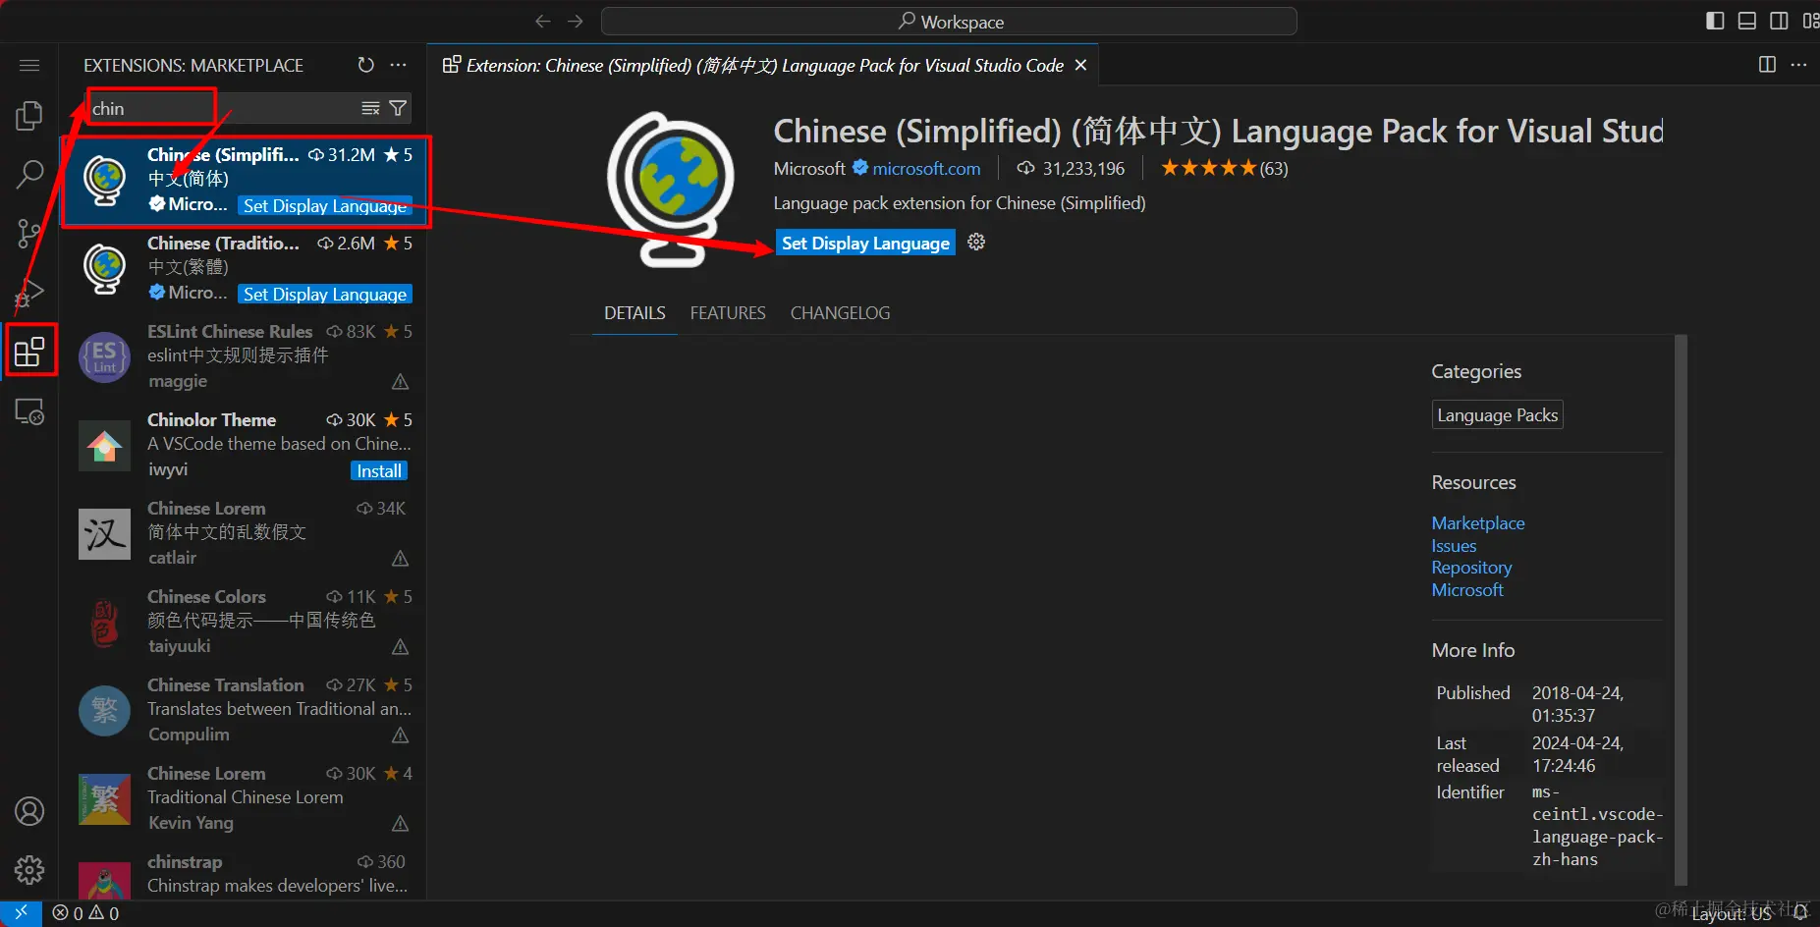Select Chinese (Simplified) extension in list
Viewport: 1820px width, 927px height.
[x=244, y=182]
